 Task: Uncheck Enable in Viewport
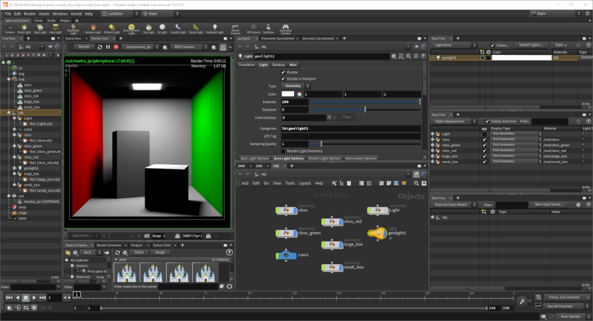coord(284,78)
